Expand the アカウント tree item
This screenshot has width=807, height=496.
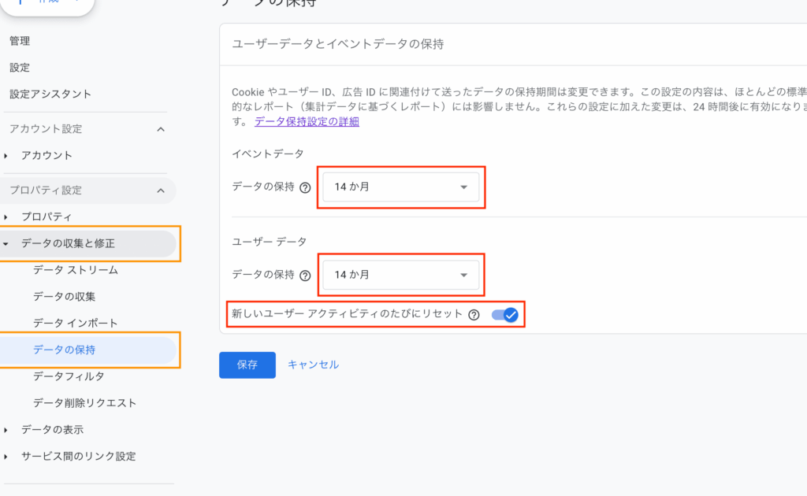point(6,156)
